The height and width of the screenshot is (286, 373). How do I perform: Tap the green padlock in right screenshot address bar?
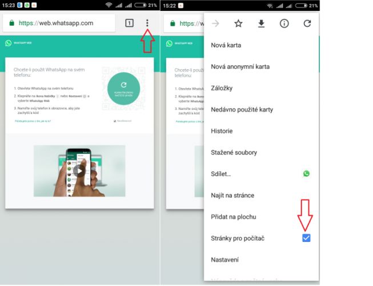click(173, 23)
